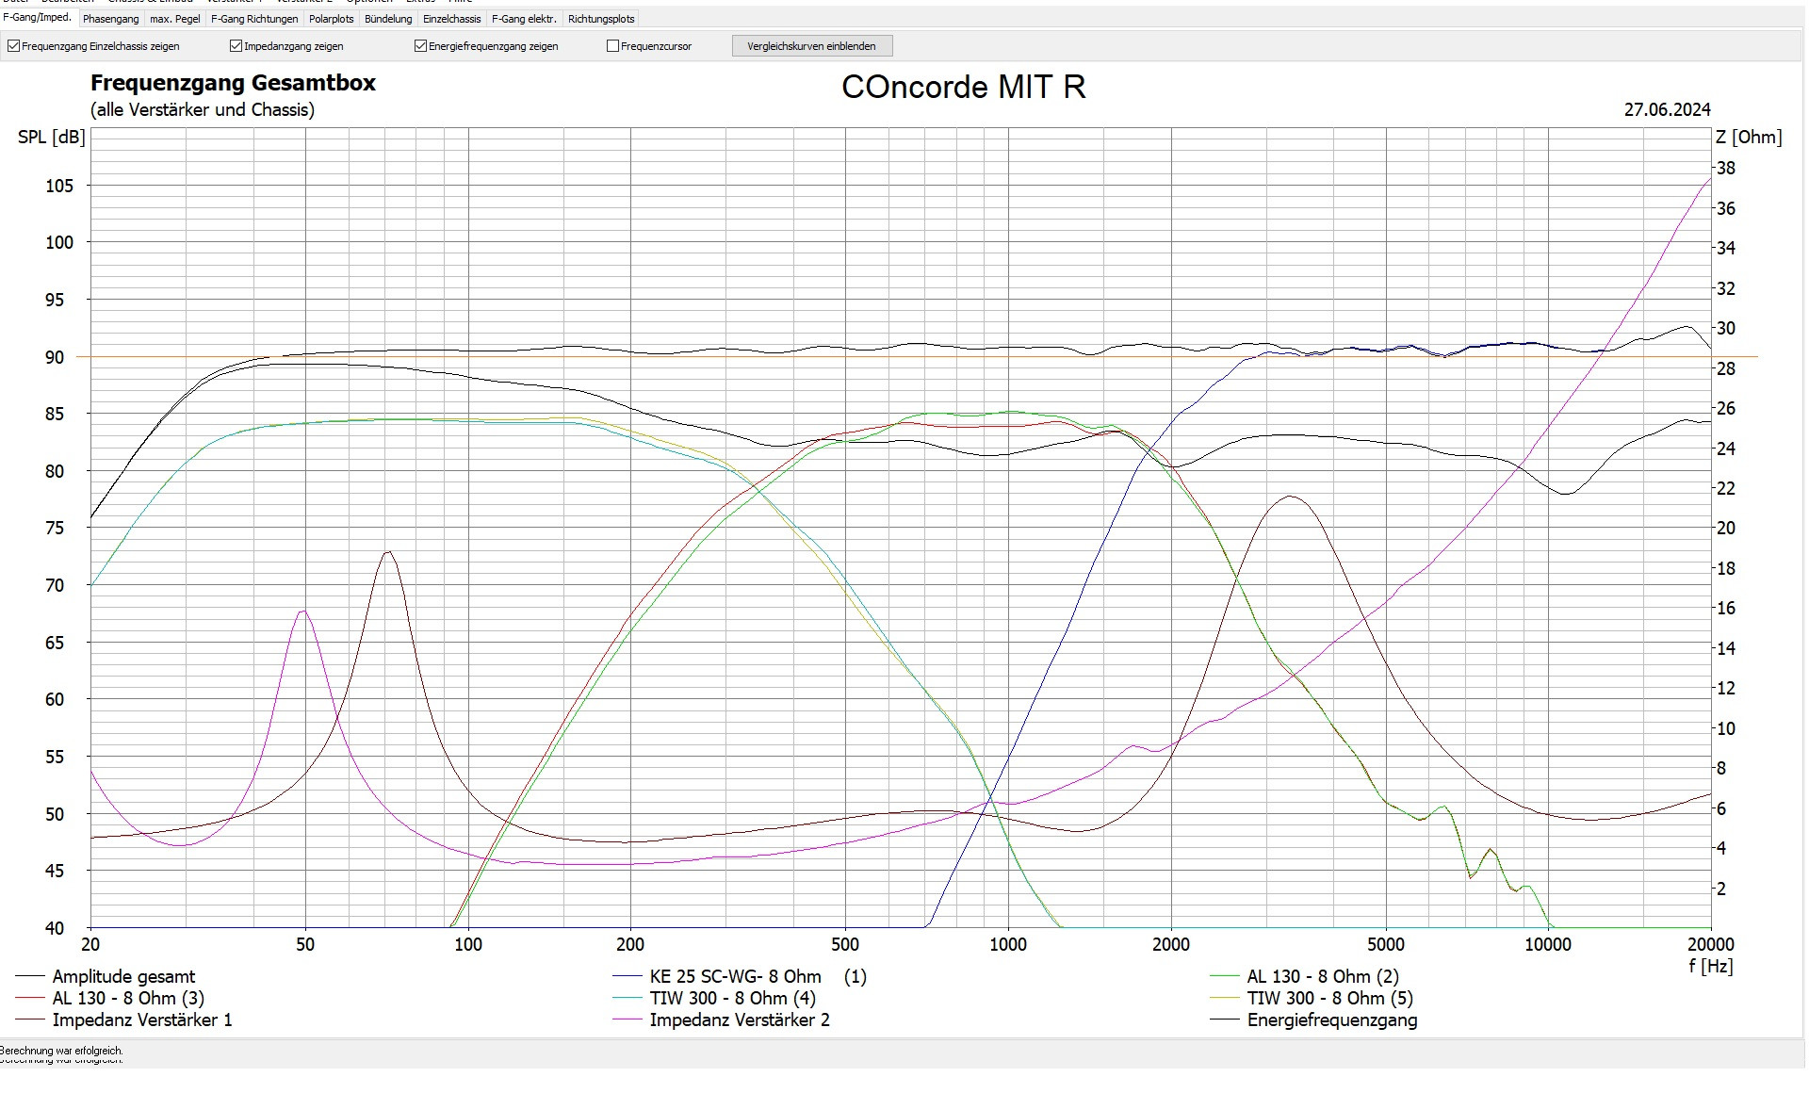The height and width of the screenshot is (1093, 1809).
Task: Go to the Polarplots tab
Action: point(331,19)
